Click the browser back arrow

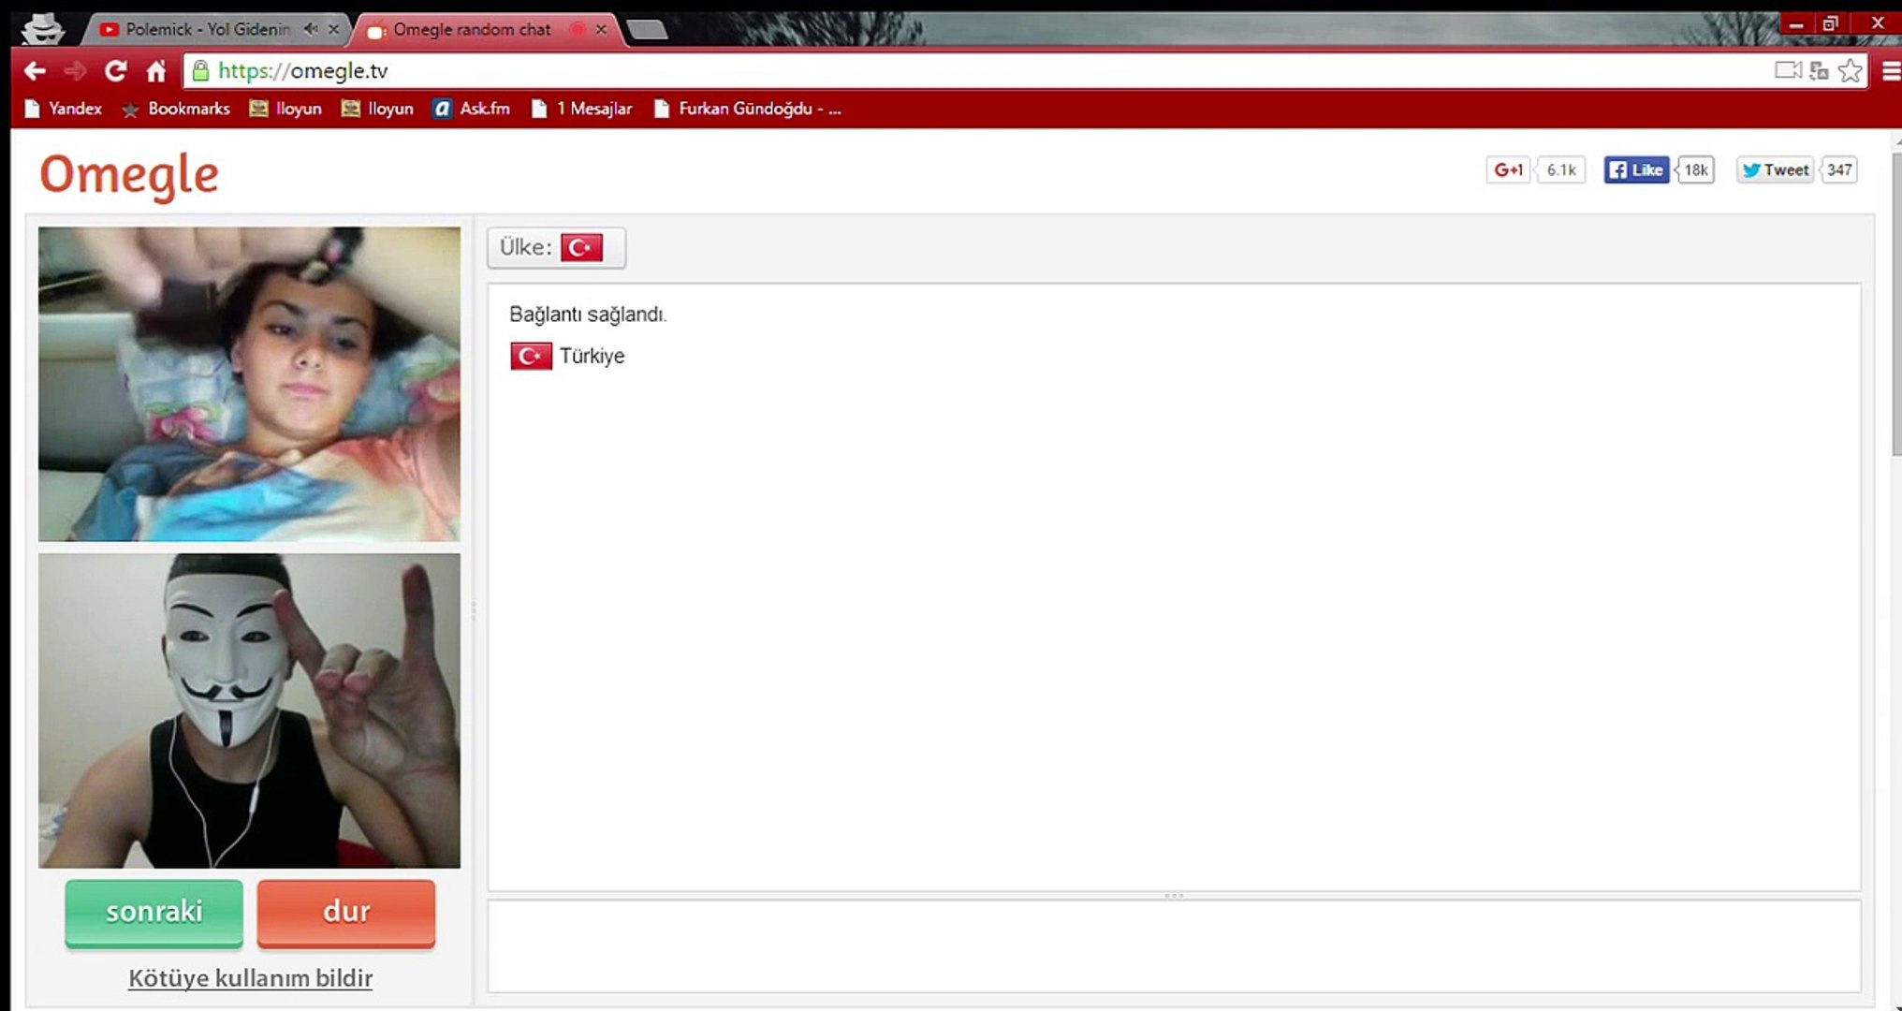click(x=35, y=71)
